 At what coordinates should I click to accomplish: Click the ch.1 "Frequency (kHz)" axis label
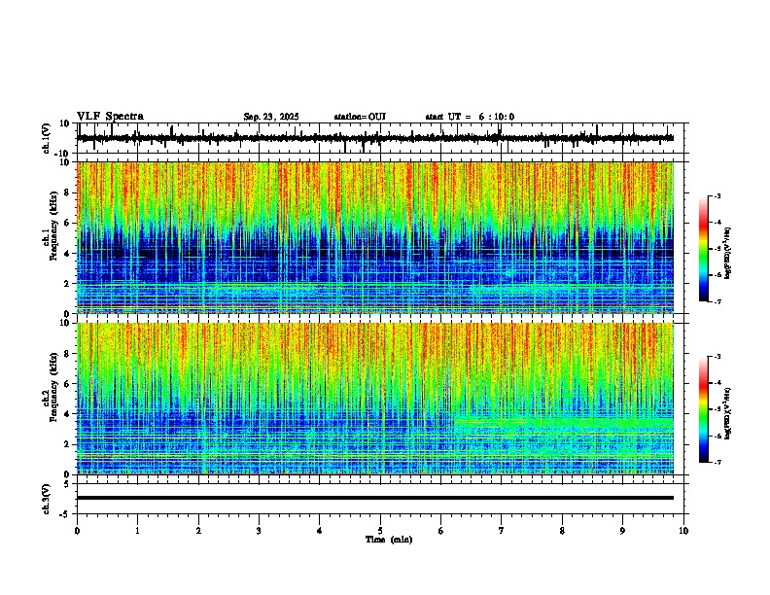53,226
